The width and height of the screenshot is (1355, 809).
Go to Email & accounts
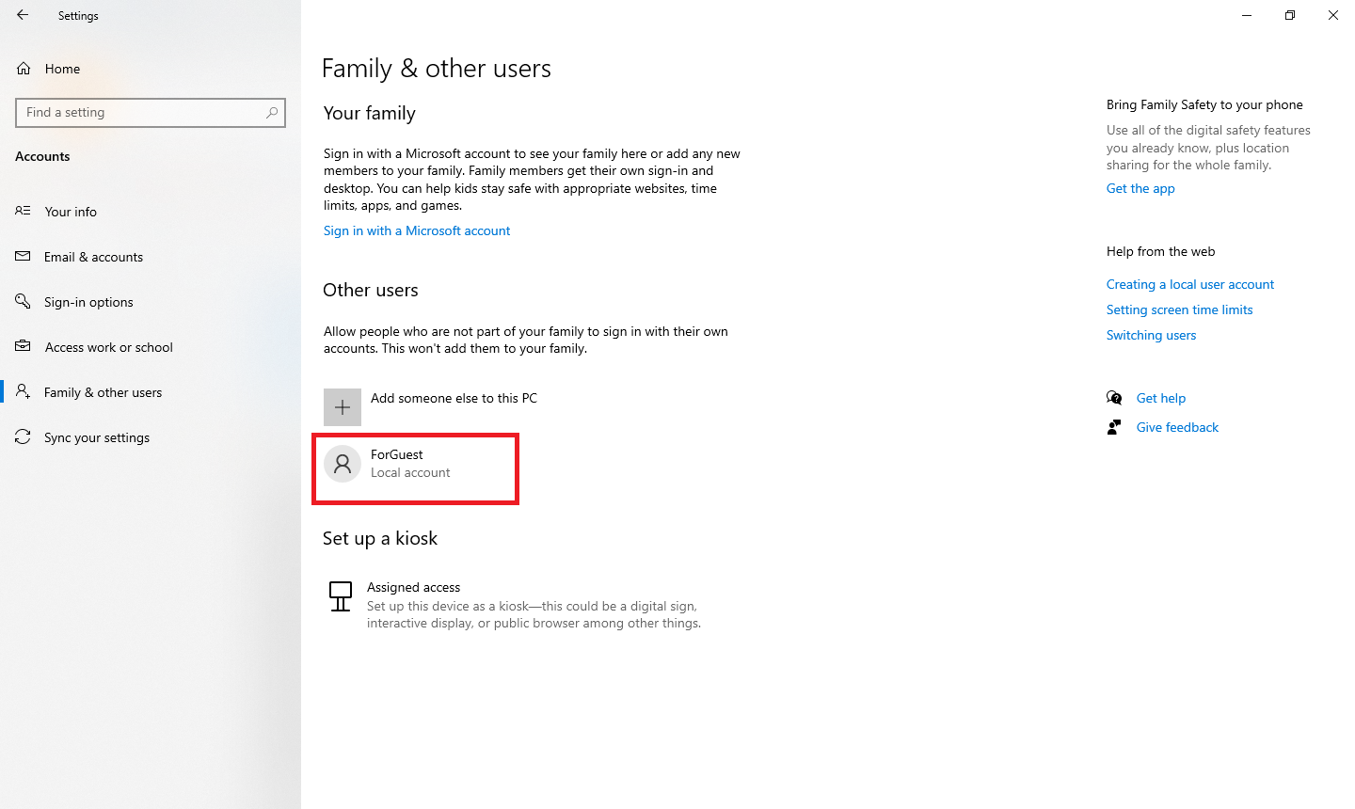(x=93, y=257)
